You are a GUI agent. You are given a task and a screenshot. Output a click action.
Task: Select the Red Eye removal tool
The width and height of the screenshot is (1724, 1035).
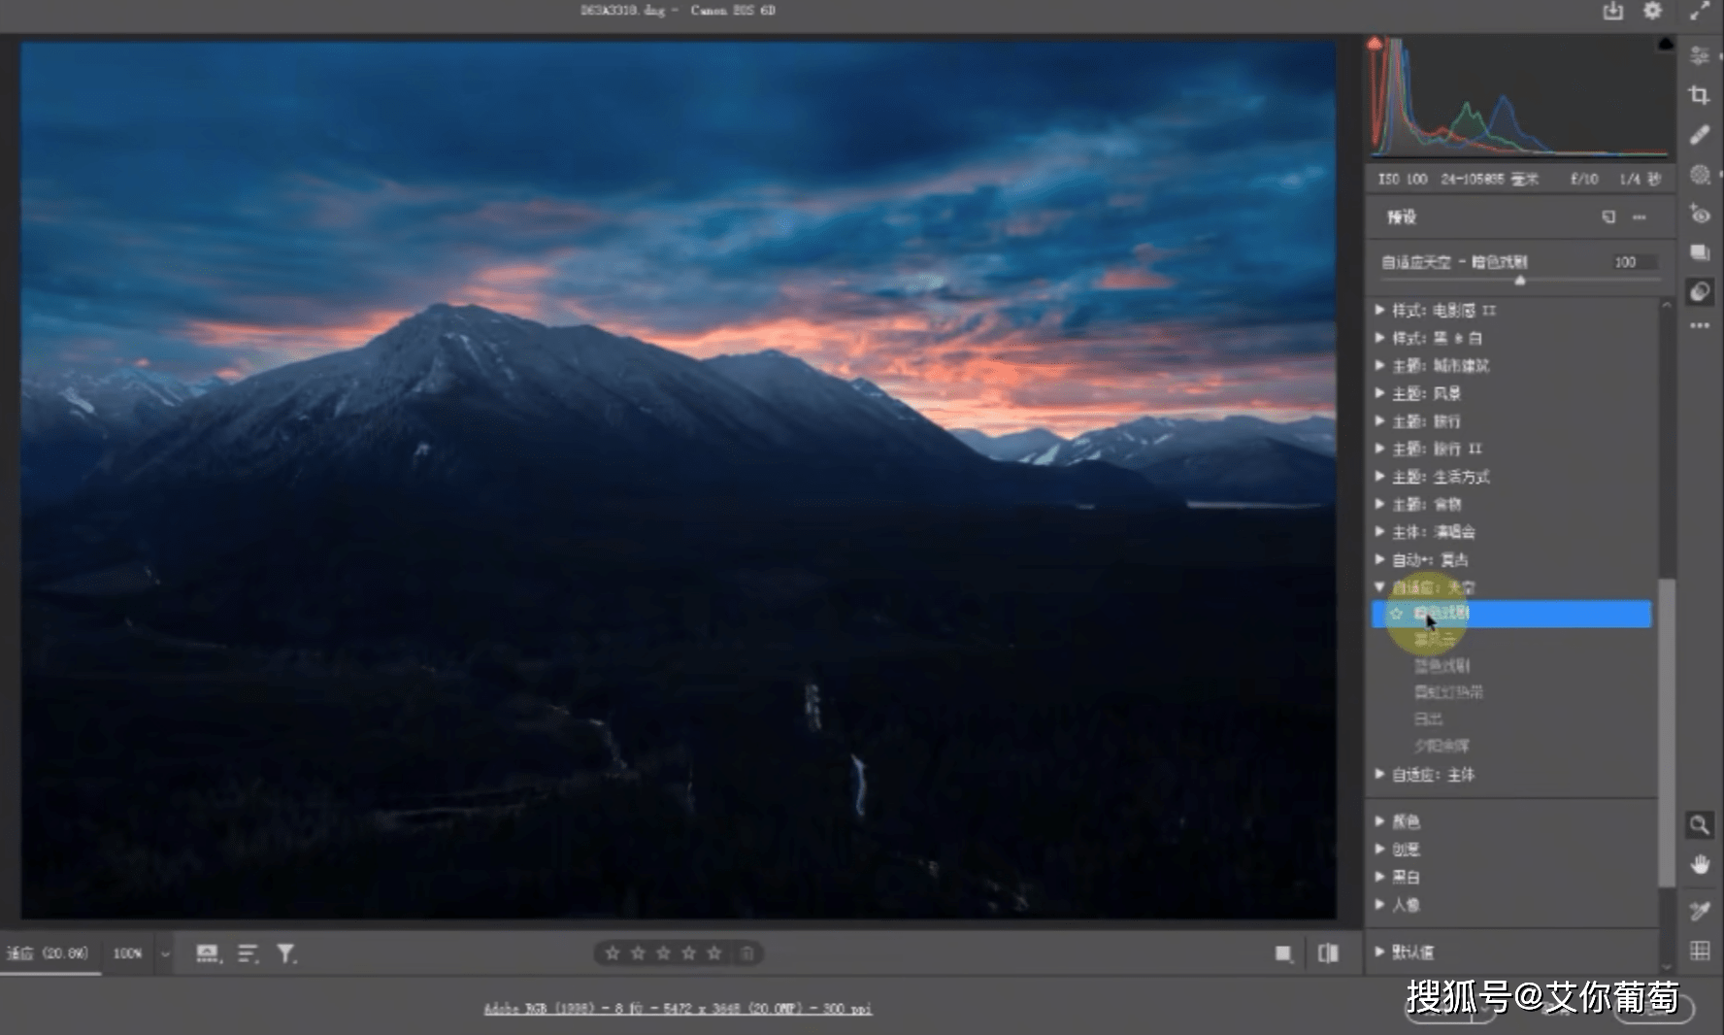click(1699, 215)
